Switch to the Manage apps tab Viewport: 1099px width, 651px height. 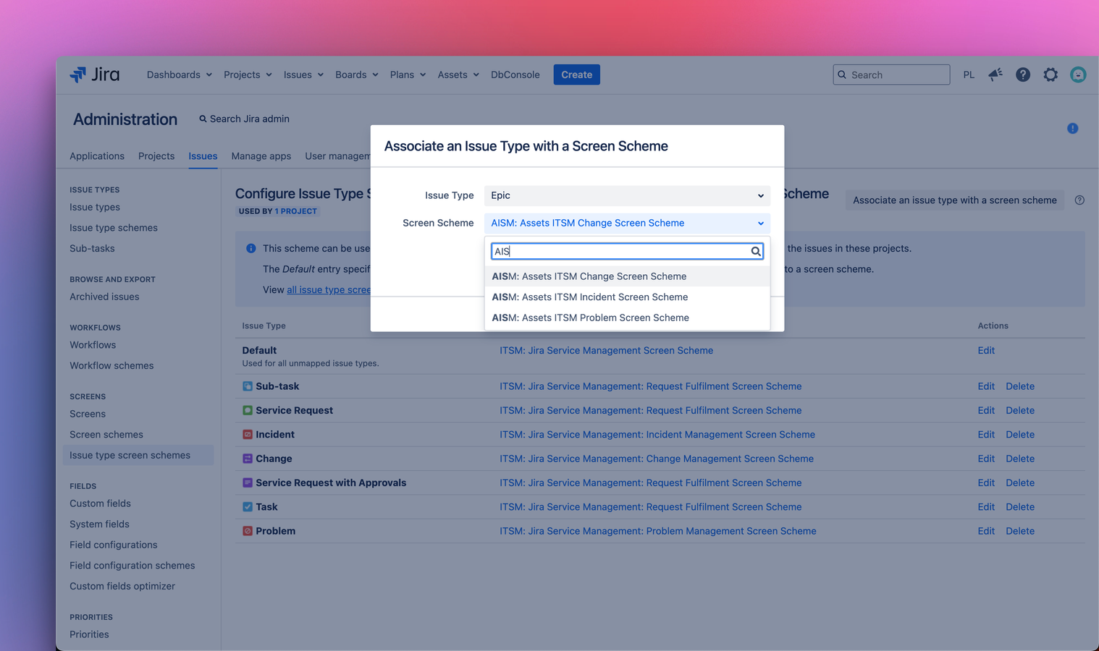261,156
